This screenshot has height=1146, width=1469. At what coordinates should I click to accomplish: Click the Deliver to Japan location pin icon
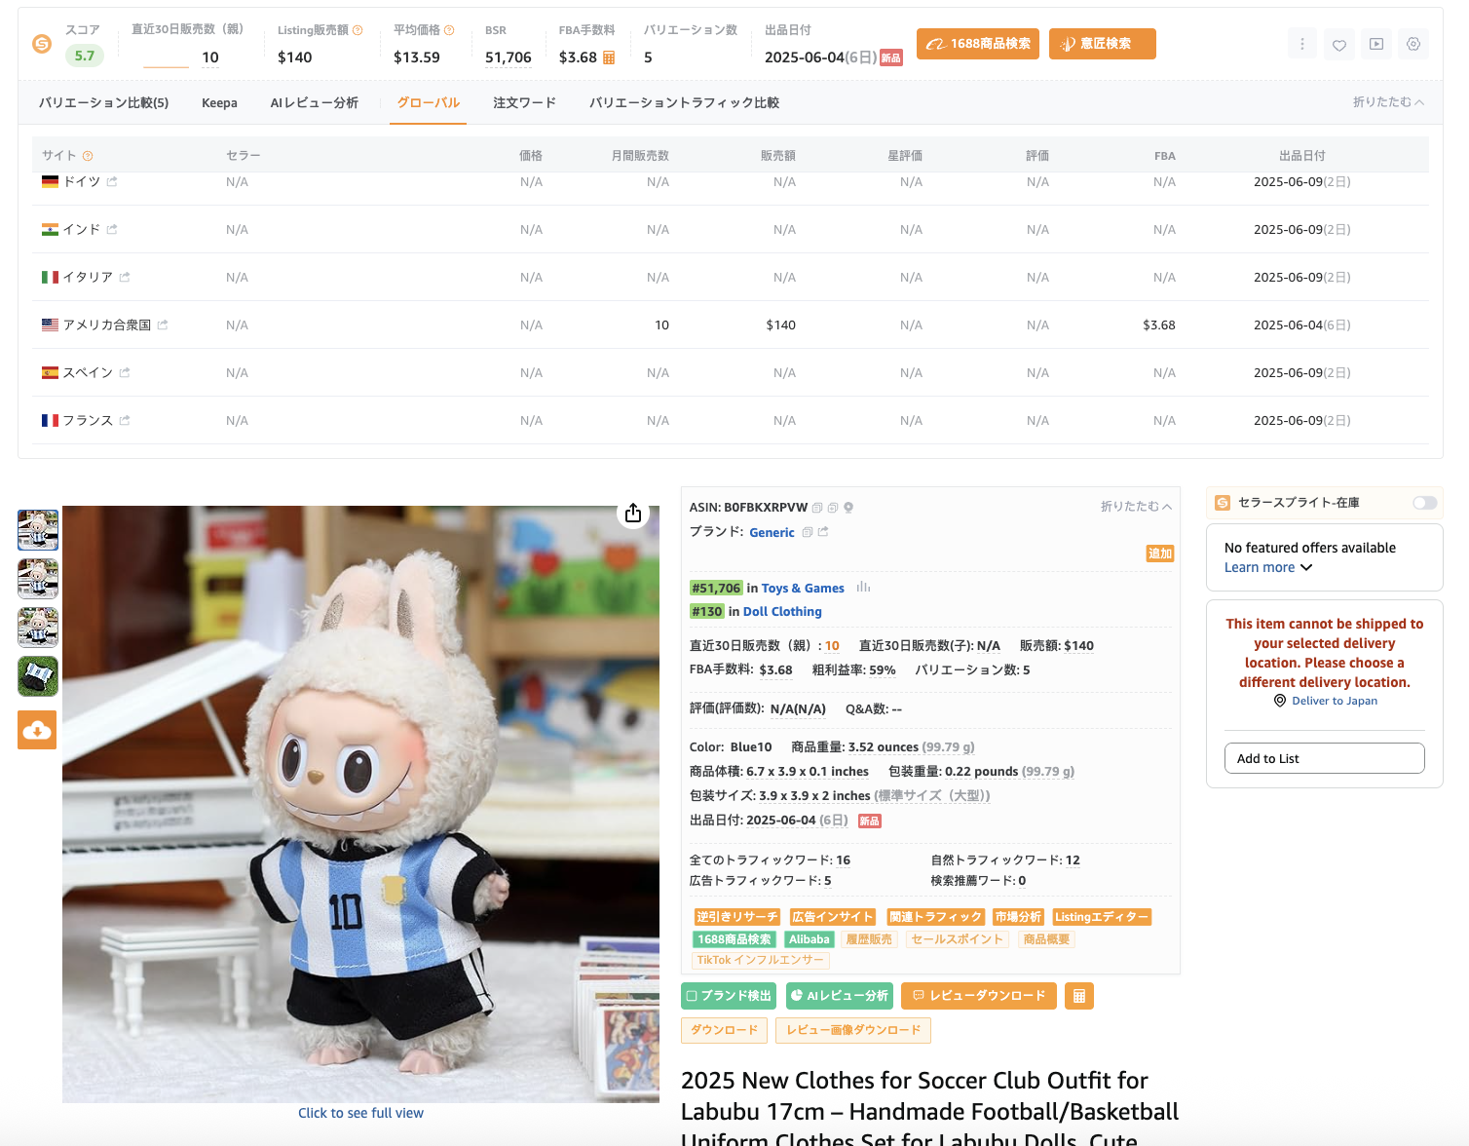[1280, 701]
